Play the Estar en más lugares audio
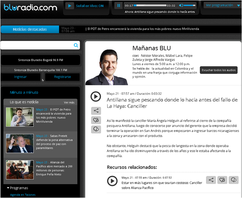The image size is (242, 198). click(x=112, y=181)
